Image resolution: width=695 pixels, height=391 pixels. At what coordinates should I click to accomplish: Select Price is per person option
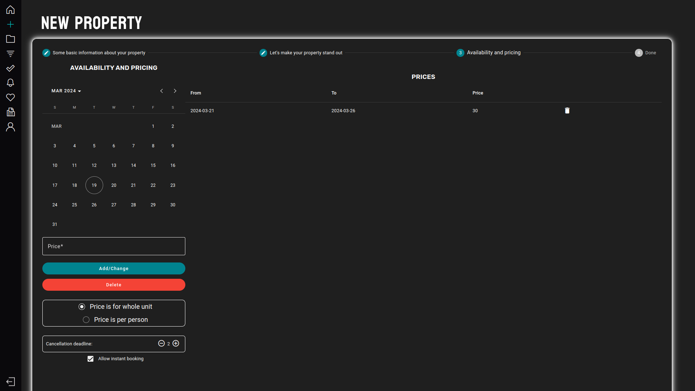pos(86,320)
